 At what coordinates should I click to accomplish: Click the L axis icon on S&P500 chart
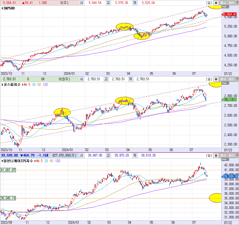click(223, 7)
